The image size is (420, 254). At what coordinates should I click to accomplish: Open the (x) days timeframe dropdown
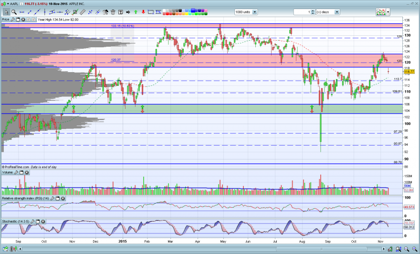[x=337, y=12]
